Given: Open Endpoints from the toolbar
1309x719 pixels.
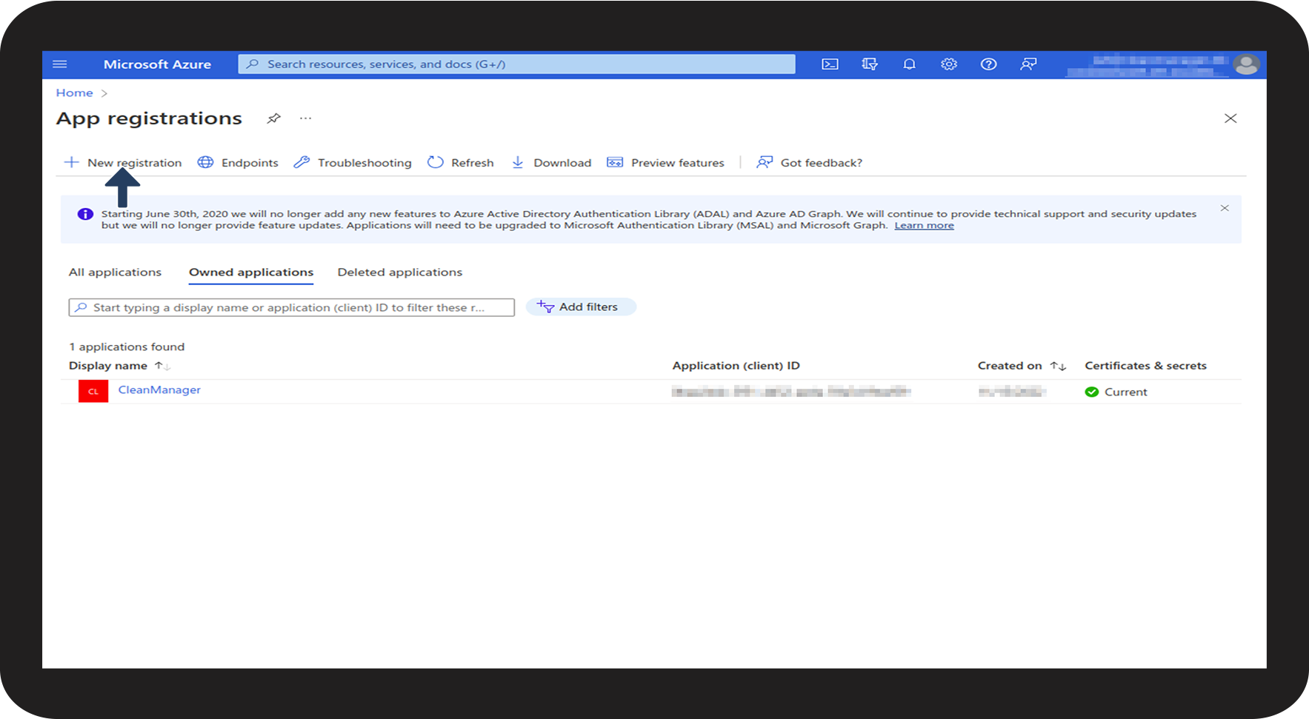Looking at the screenshot, I should coord(238,163).
